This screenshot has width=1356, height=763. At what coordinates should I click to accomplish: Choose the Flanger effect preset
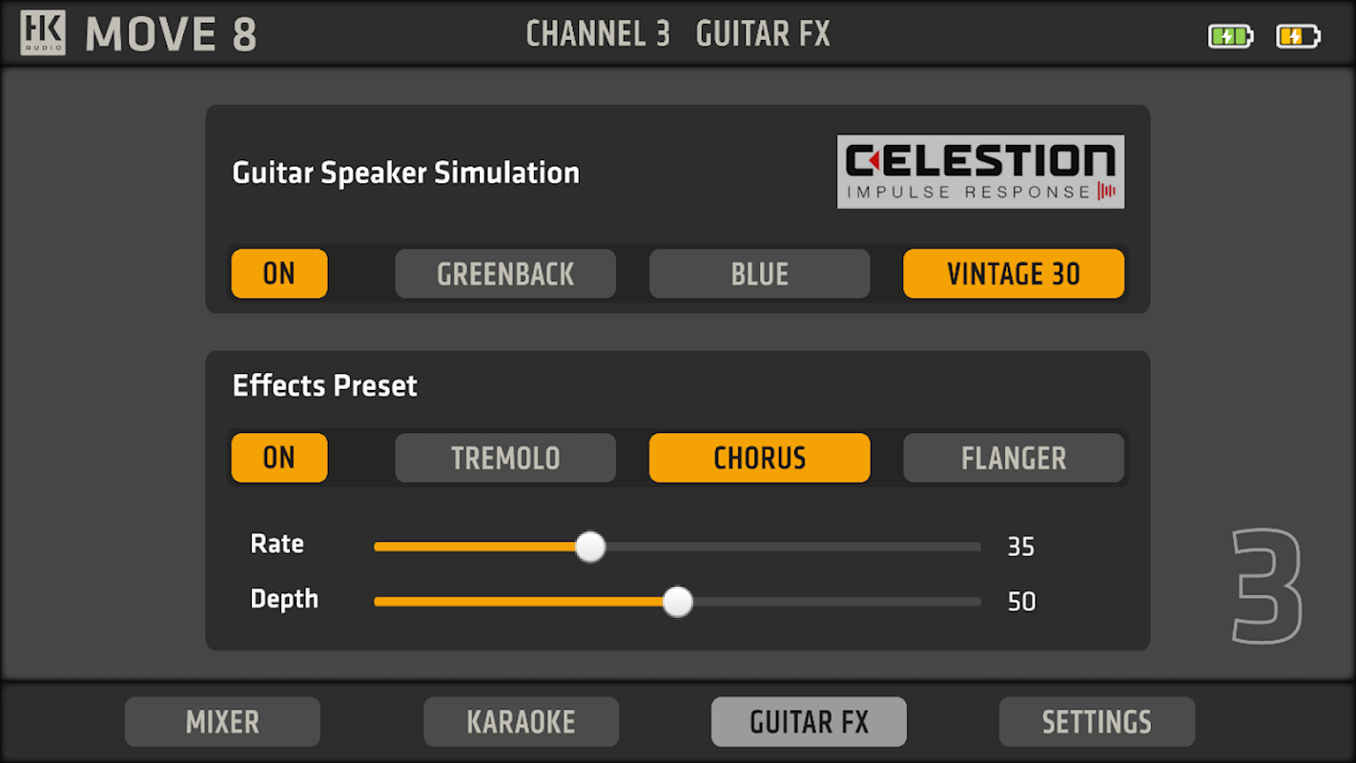pyautogui.click(x=1014, y=458)
